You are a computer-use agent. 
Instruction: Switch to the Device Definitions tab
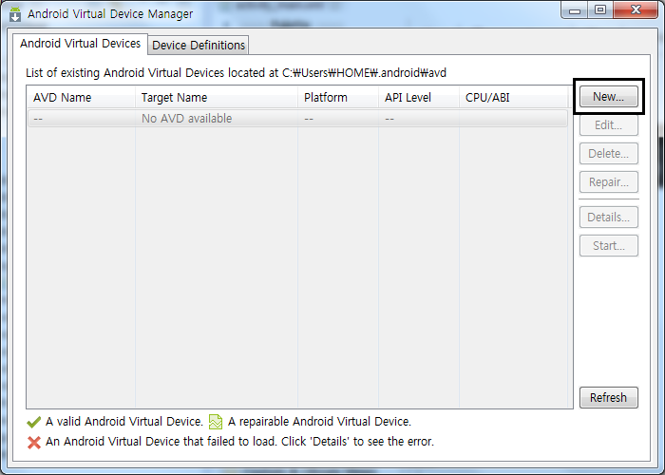point(199,45)
